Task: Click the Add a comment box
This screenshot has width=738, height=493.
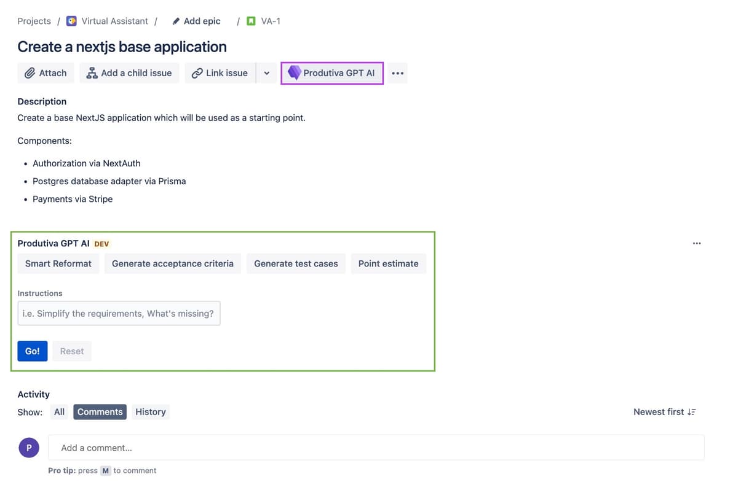Action: 376,448
